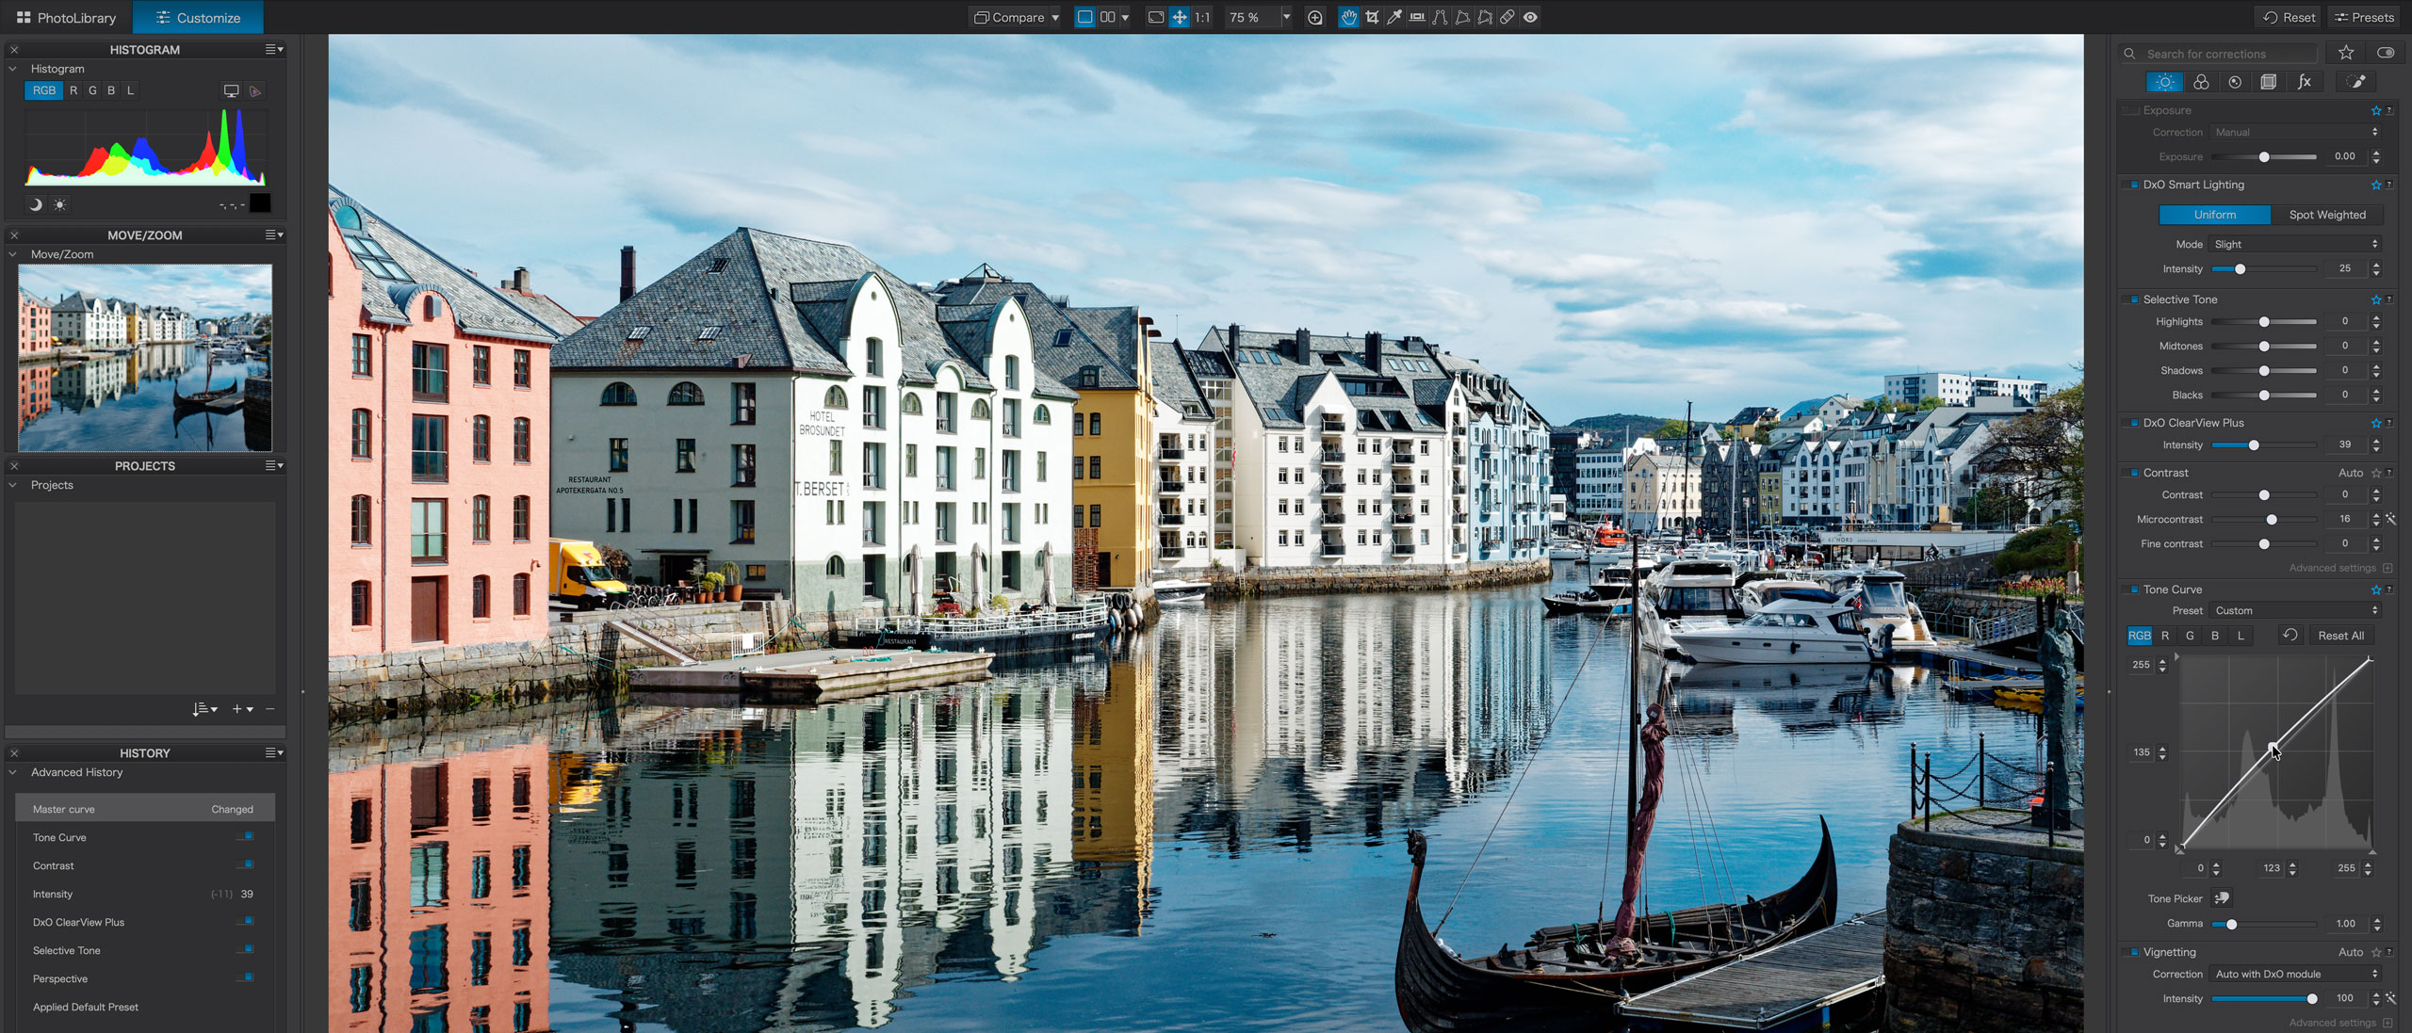The height and width of the screenshot is (1033, 2412).
Task: Switch to side-by-side view mode
Action: [1108, 17]
